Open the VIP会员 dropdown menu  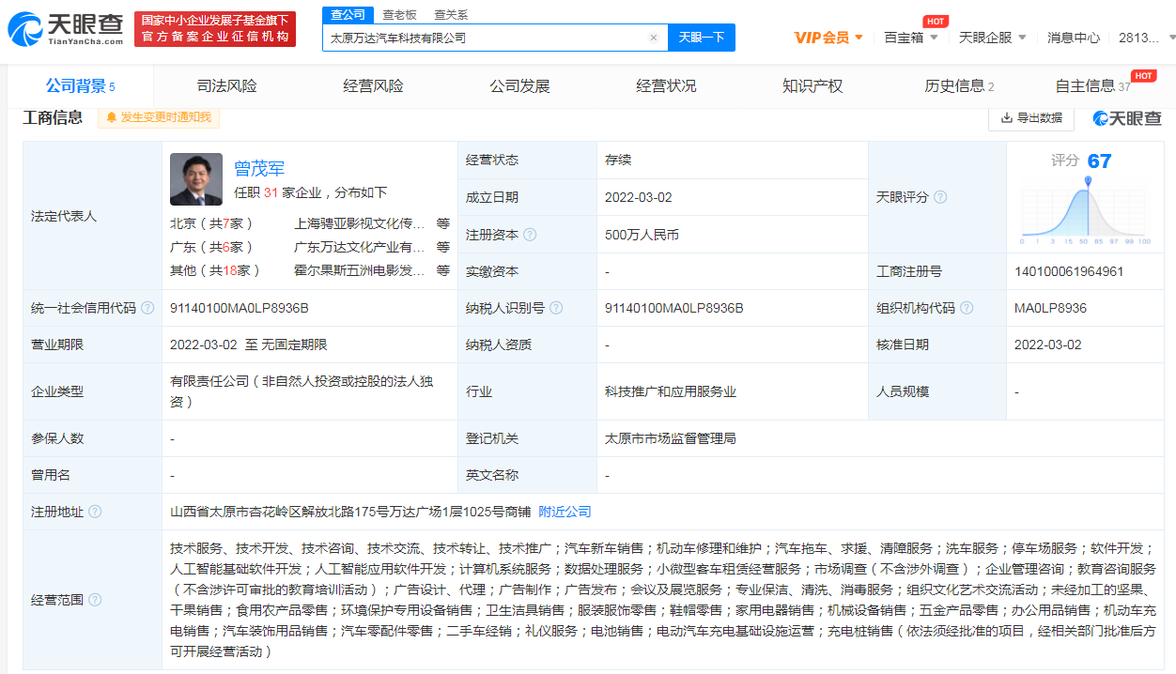click(828, 38)
